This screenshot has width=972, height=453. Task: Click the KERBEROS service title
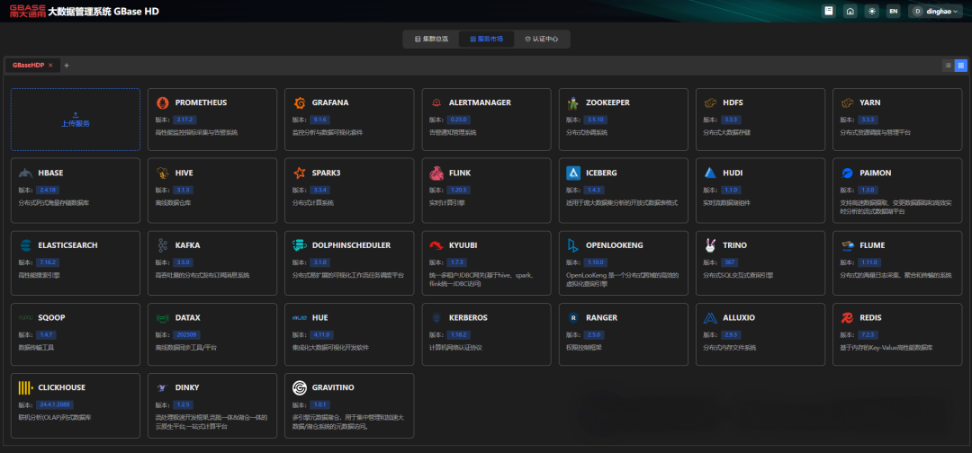(468, 317)
